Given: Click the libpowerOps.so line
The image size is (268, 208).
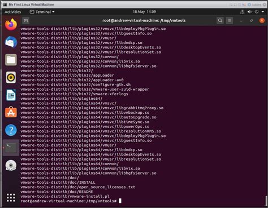Looking at the screenshot, I should point(85,127).
